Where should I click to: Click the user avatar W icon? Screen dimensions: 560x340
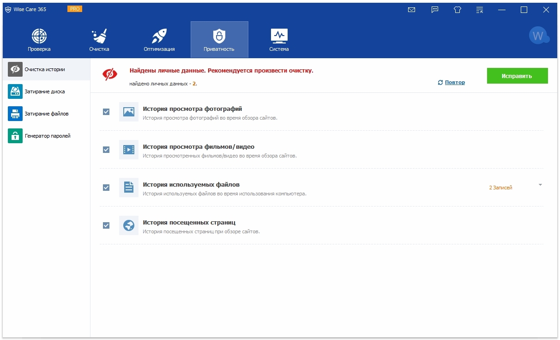[538, 36]
